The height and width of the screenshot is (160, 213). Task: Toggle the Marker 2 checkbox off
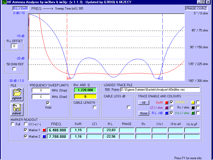26,137
